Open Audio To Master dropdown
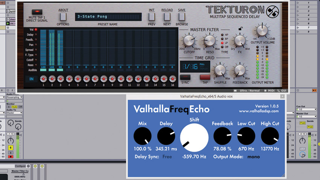The width and height of the screenshot is (320, 180). coord(14,113)
